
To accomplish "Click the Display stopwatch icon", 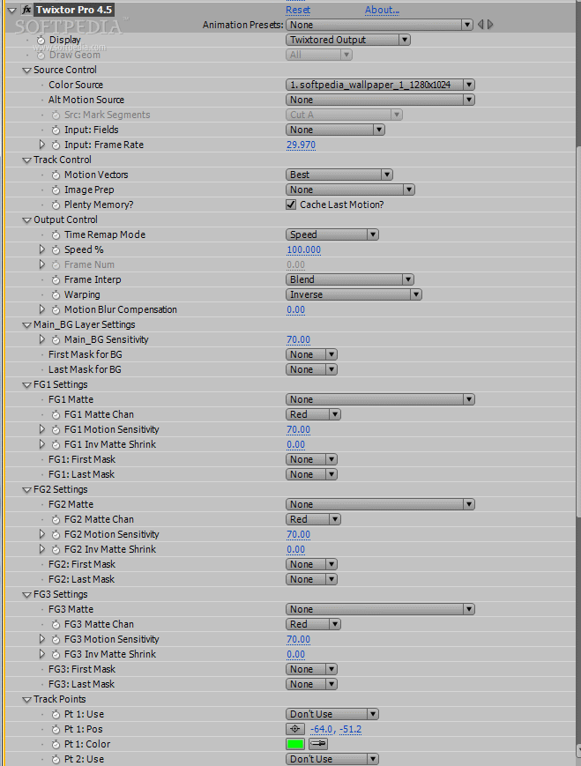I will coord(41,40).
